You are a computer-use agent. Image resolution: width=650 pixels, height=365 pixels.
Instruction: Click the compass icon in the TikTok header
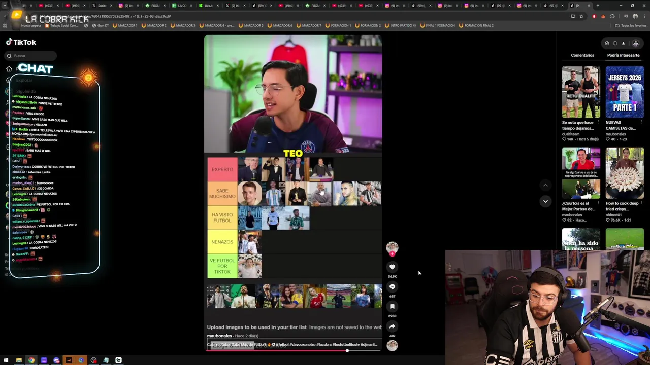coord(607,43)
